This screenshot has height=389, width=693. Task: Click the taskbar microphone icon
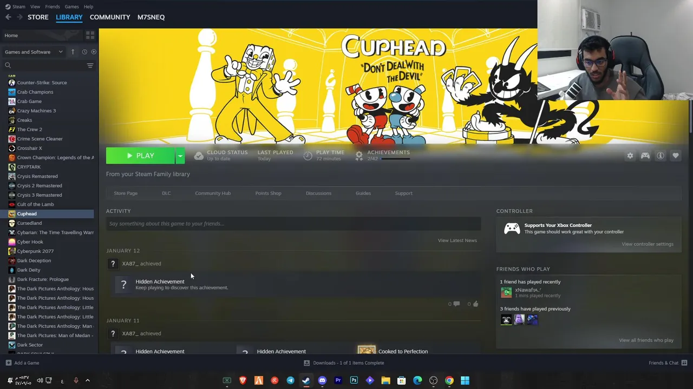click(76, 380)
